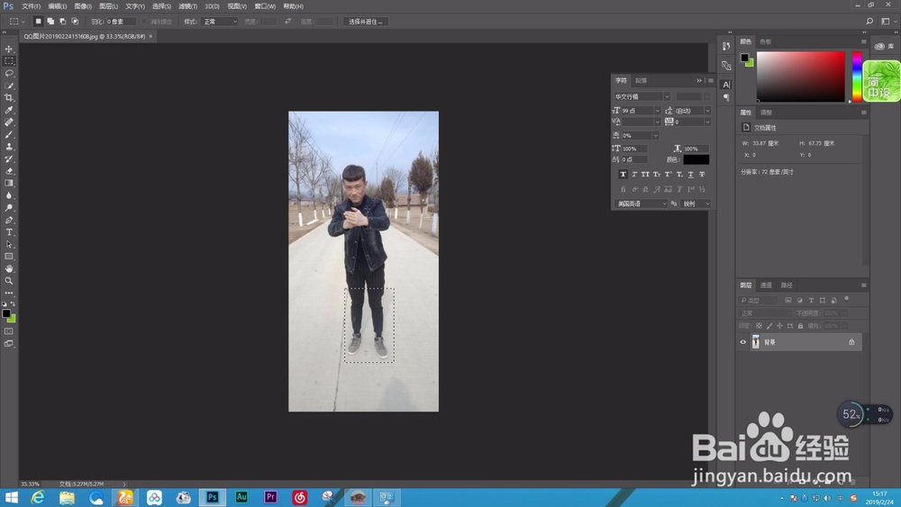This screenshot has height=507, width=901.
Task: Select the Quick Selection tool
Action: [9, 86]
